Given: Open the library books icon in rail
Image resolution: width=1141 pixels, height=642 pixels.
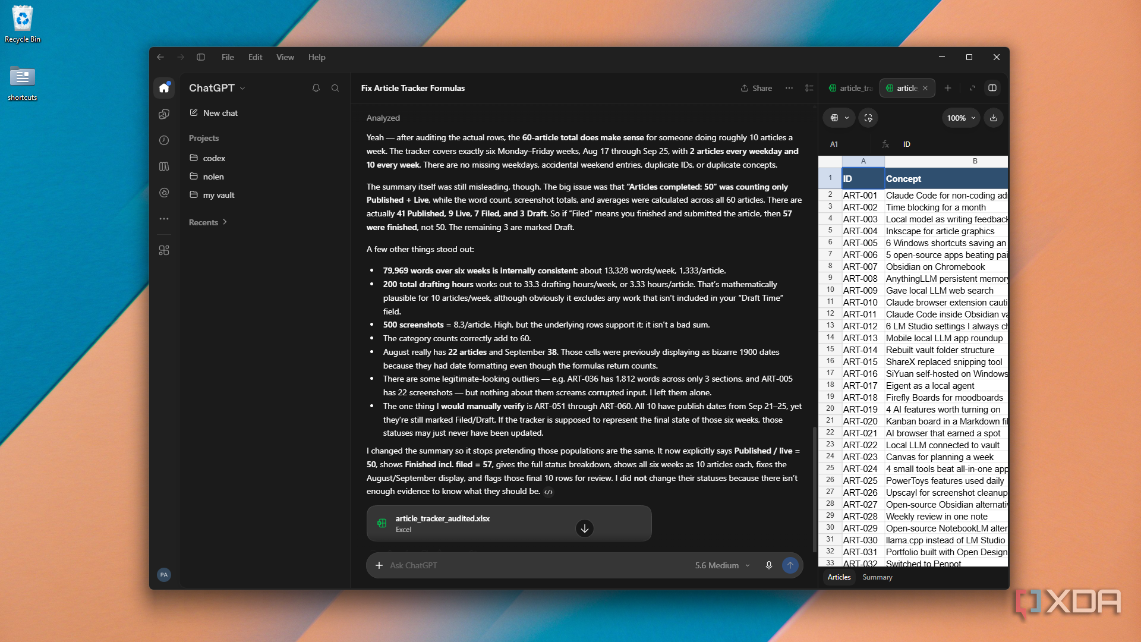Looking at the screenshot, I should click(164, 166).
